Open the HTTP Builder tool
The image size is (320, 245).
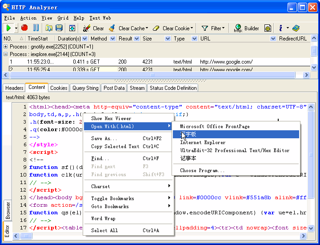point(247,28)
